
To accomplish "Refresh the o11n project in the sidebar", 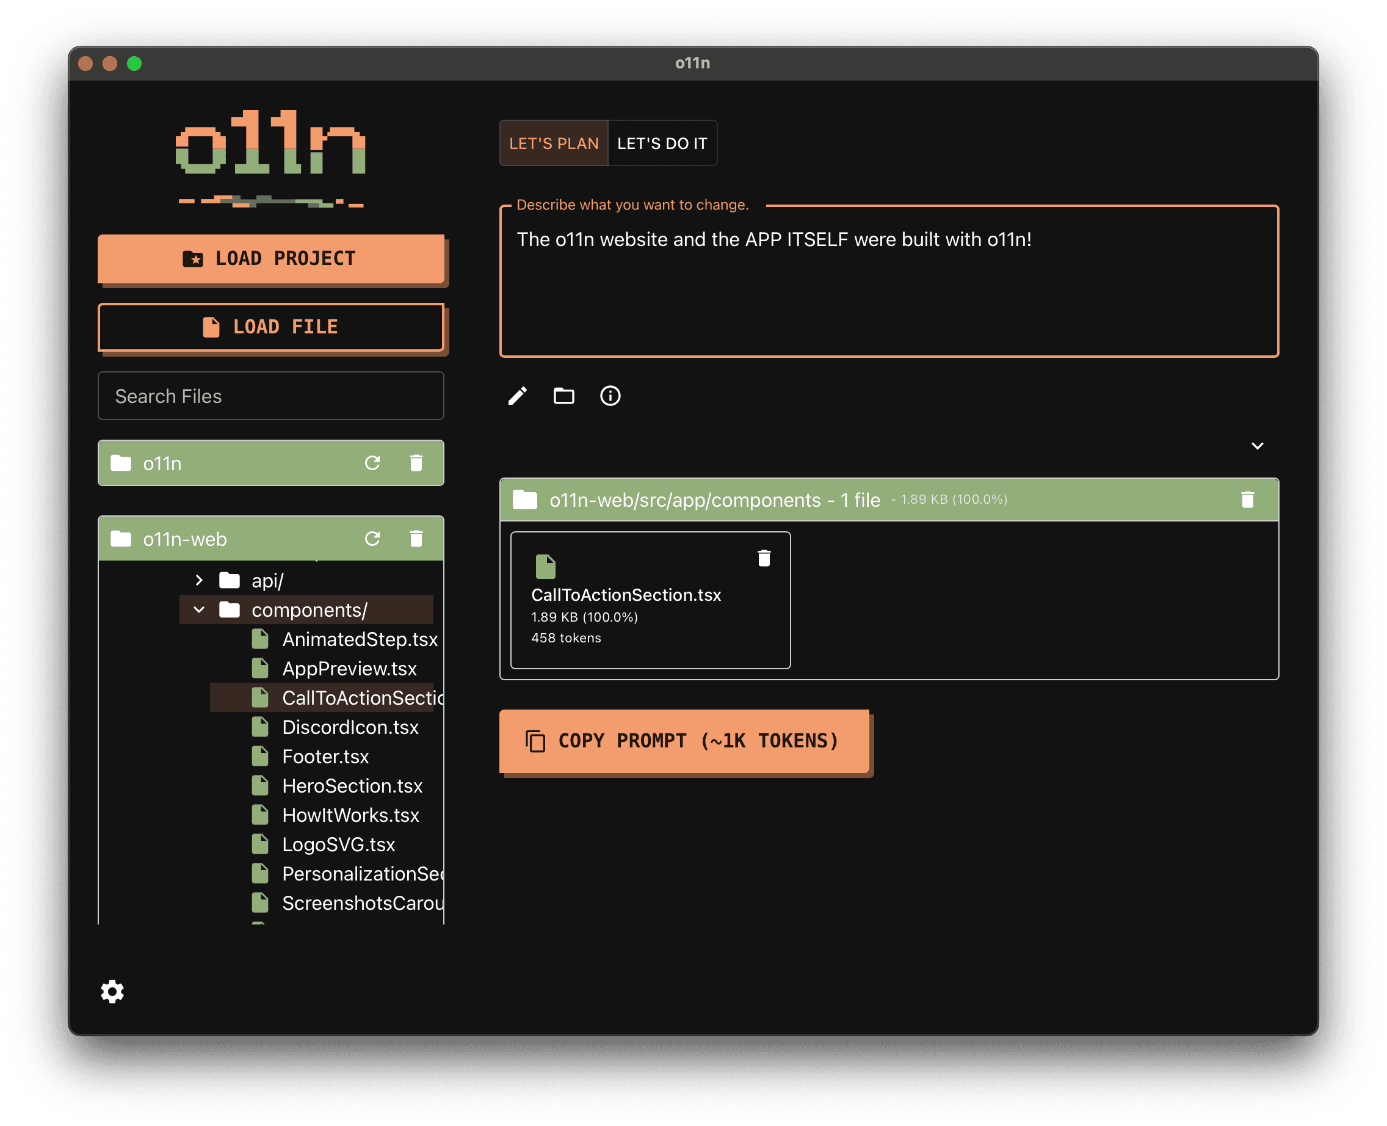I will pyautogui.click(x=373, y=462).
